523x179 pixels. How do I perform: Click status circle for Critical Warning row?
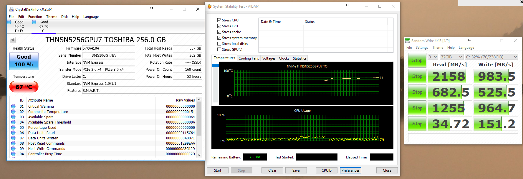pyautogui.click(x=13, y=106)
